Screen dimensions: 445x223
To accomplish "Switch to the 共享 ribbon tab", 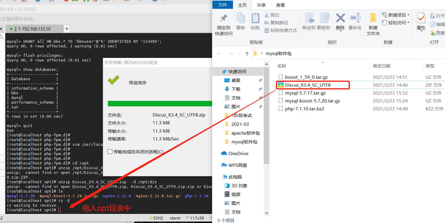I will (x=261, y=5).
